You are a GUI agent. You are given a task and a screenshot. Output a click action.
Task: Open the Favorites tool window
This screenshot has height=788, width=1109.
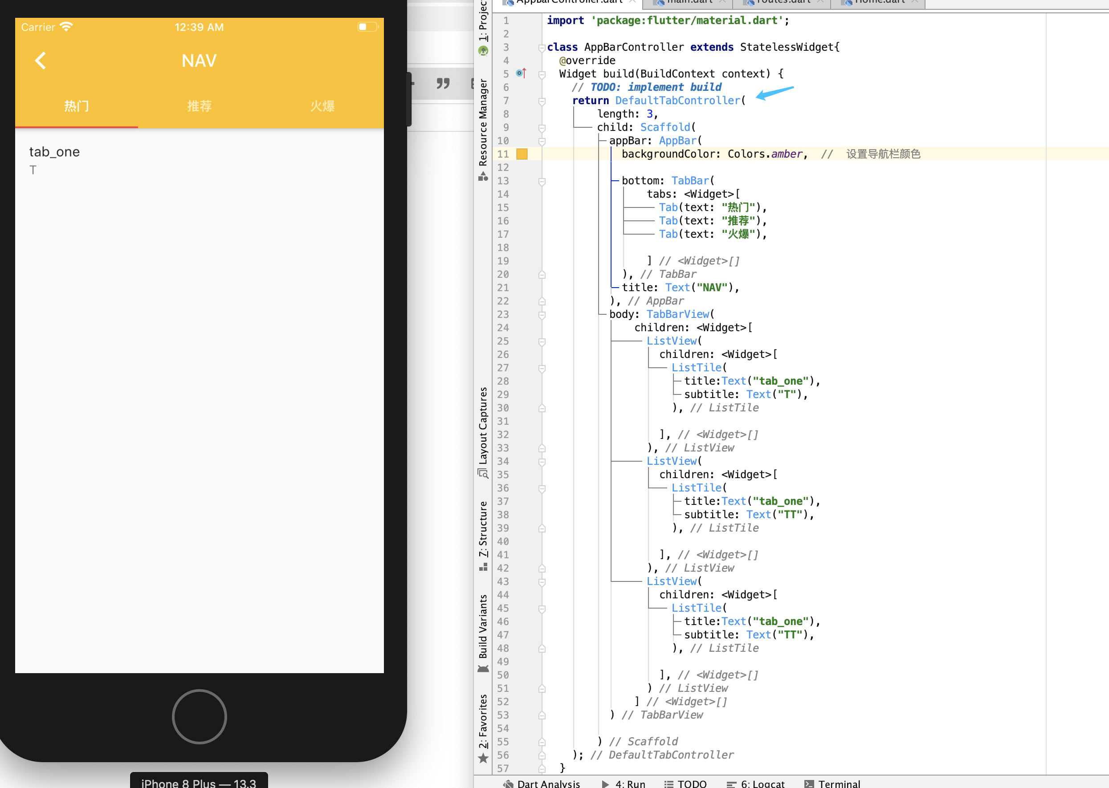[x=483, y=723]
